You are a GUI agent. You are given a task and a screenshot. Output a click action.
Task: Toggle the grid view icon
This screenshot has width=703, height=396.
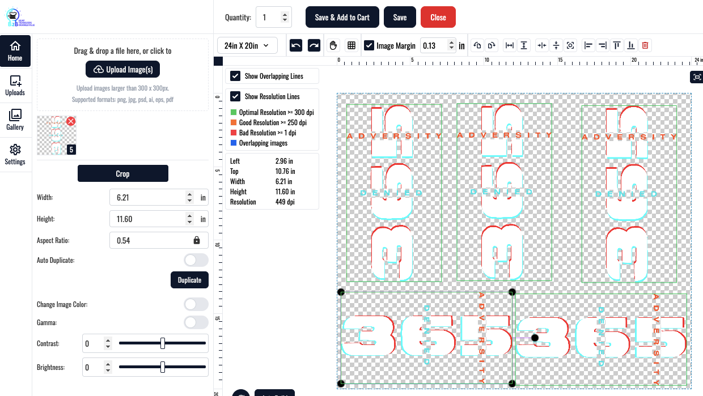click(x=351, y=45)
